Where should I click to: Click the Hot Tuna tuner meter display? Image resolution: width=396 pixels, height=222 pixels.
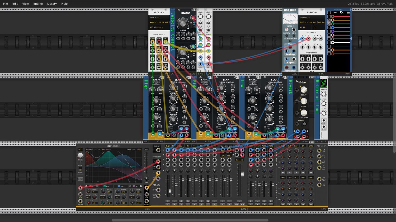[290, 19]
